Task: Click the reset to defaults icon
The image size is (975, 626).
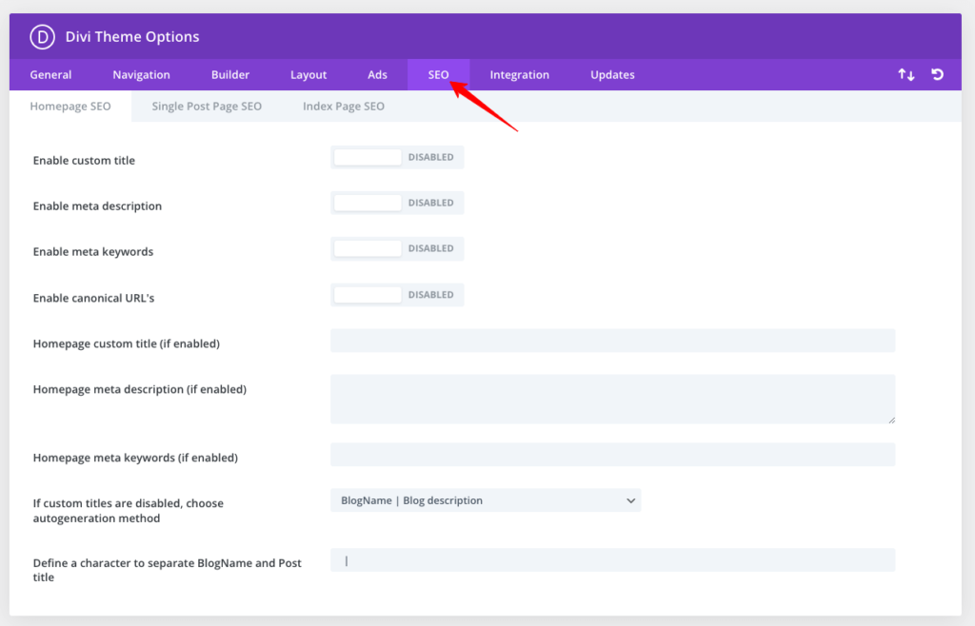Action: pyautogui.click(x=937, y=74)
